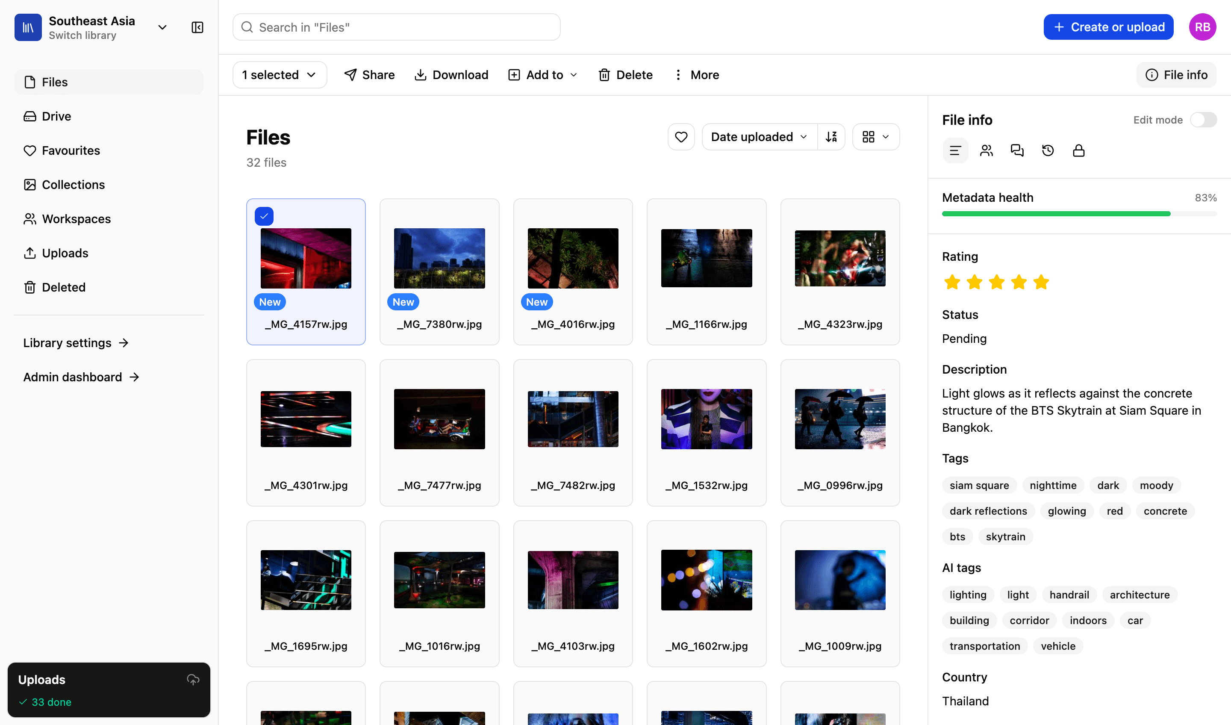The height and width of the screenshot is (725, 1231).
Task: Click the File info button
Action: pyautogui.click(x=1176, y=75)
